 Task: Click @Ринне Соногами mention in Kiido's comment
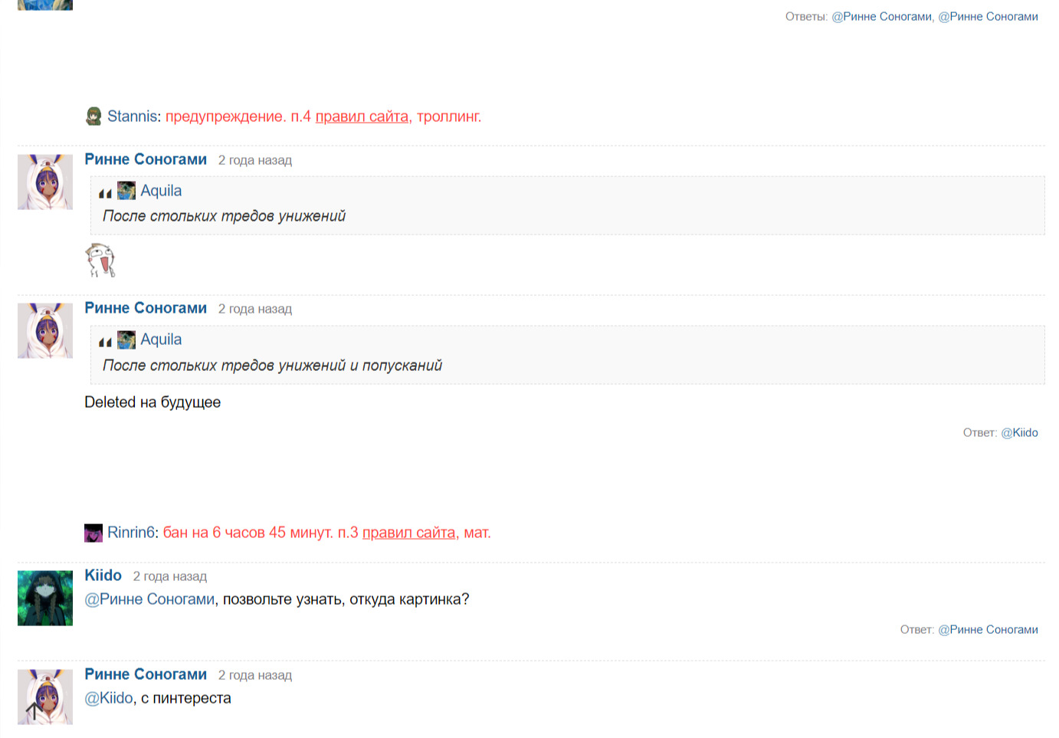(149, 599)
